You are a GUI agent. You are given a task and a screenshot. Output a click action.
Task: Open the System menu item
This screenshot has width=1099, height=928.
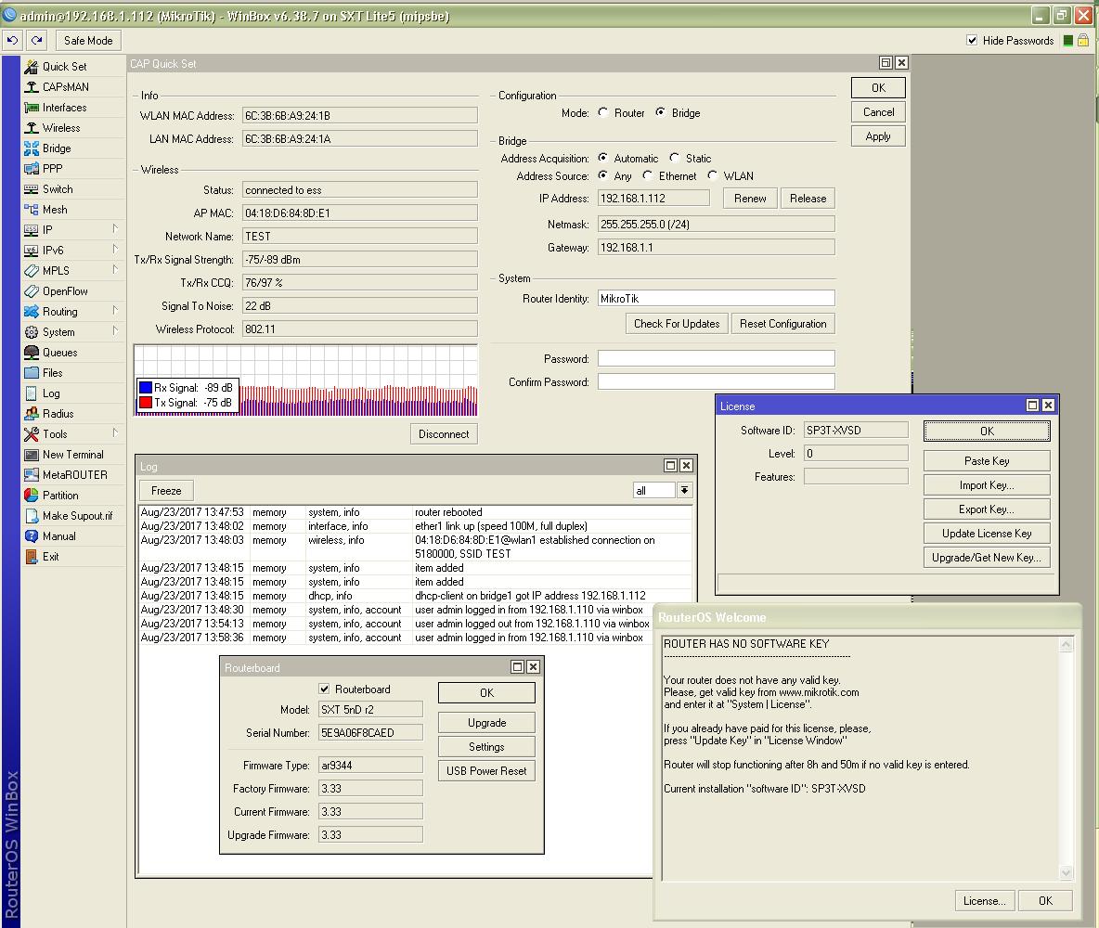click(58, 332)
